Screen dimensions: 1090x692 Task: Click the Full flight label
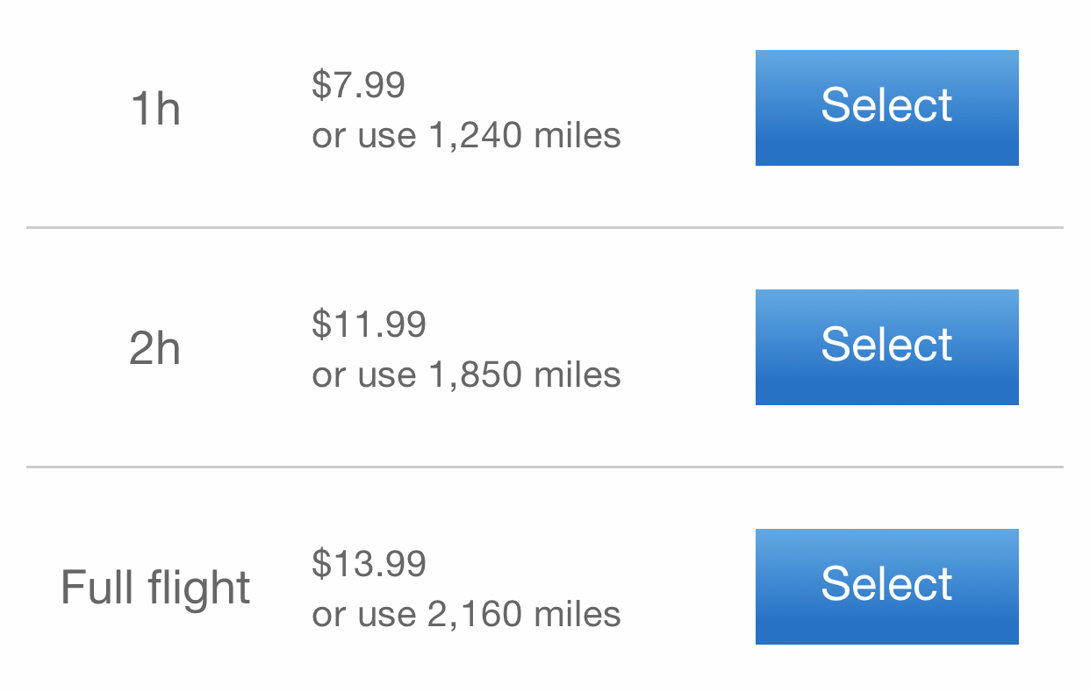pos(155,588)
